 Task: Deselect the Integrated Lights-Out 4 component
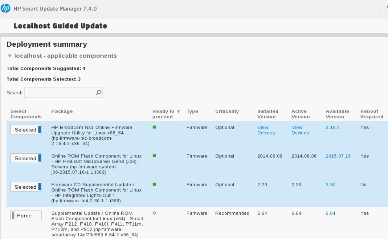26,187
